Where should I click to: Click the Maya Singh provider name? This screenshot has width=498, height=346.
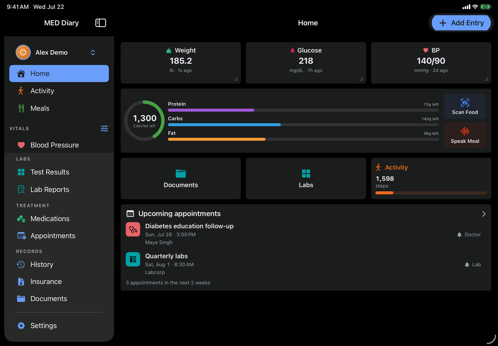point(159,242)
